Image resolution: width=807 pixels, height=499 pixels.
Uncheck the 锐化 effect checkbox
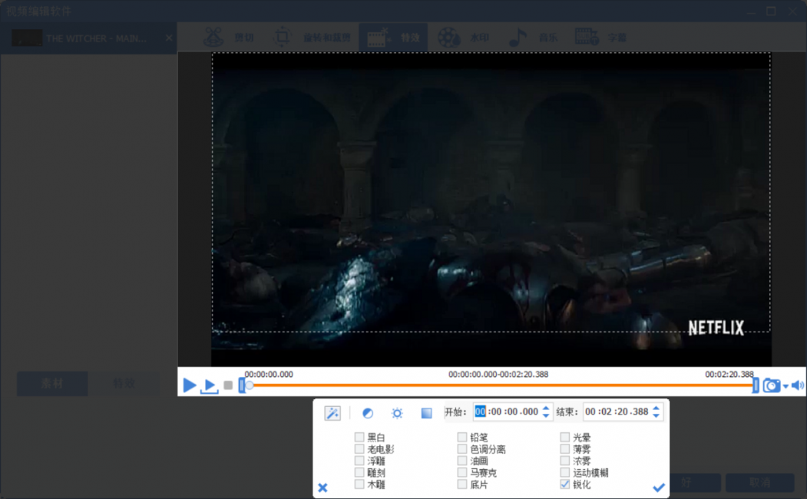(x=565, y=484)
